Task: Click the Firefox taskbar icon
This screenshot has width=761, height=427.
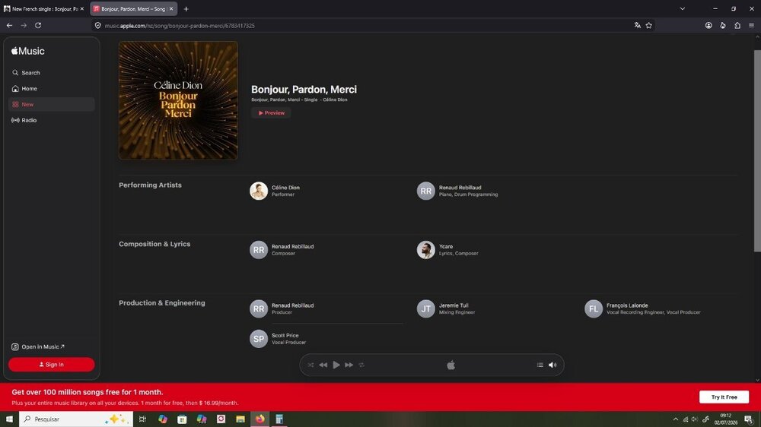Action: click(x=260, y=419)
